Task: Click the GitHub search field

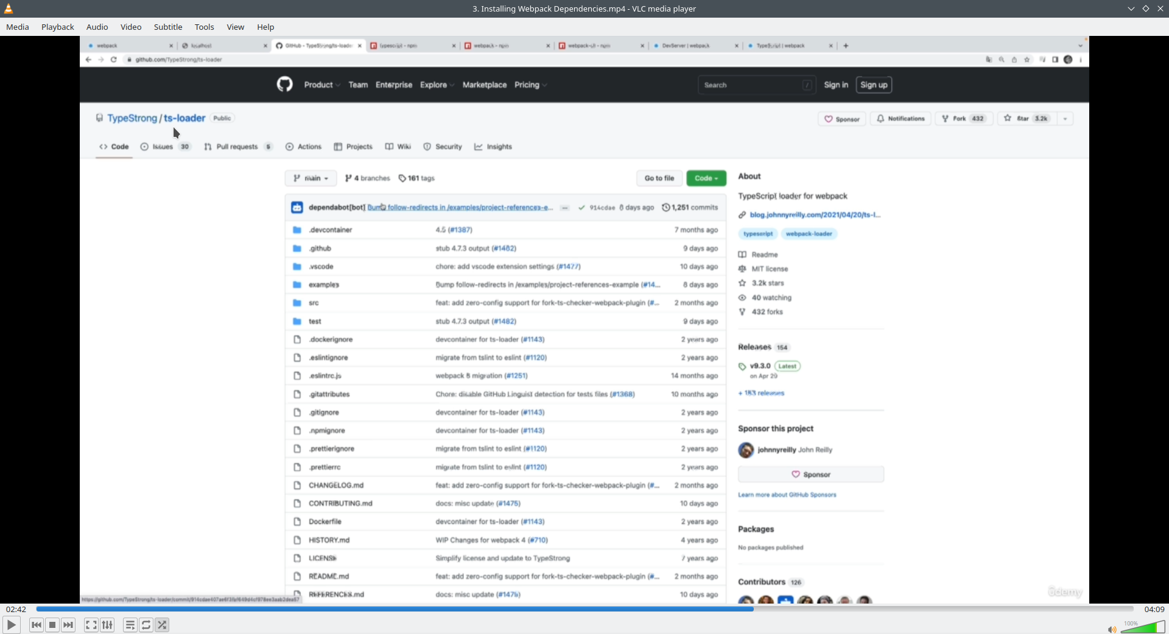Action: (757, 85)
